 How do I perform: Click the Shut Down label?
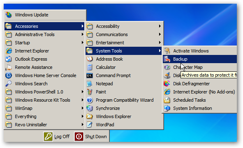(x=96, y=137)
